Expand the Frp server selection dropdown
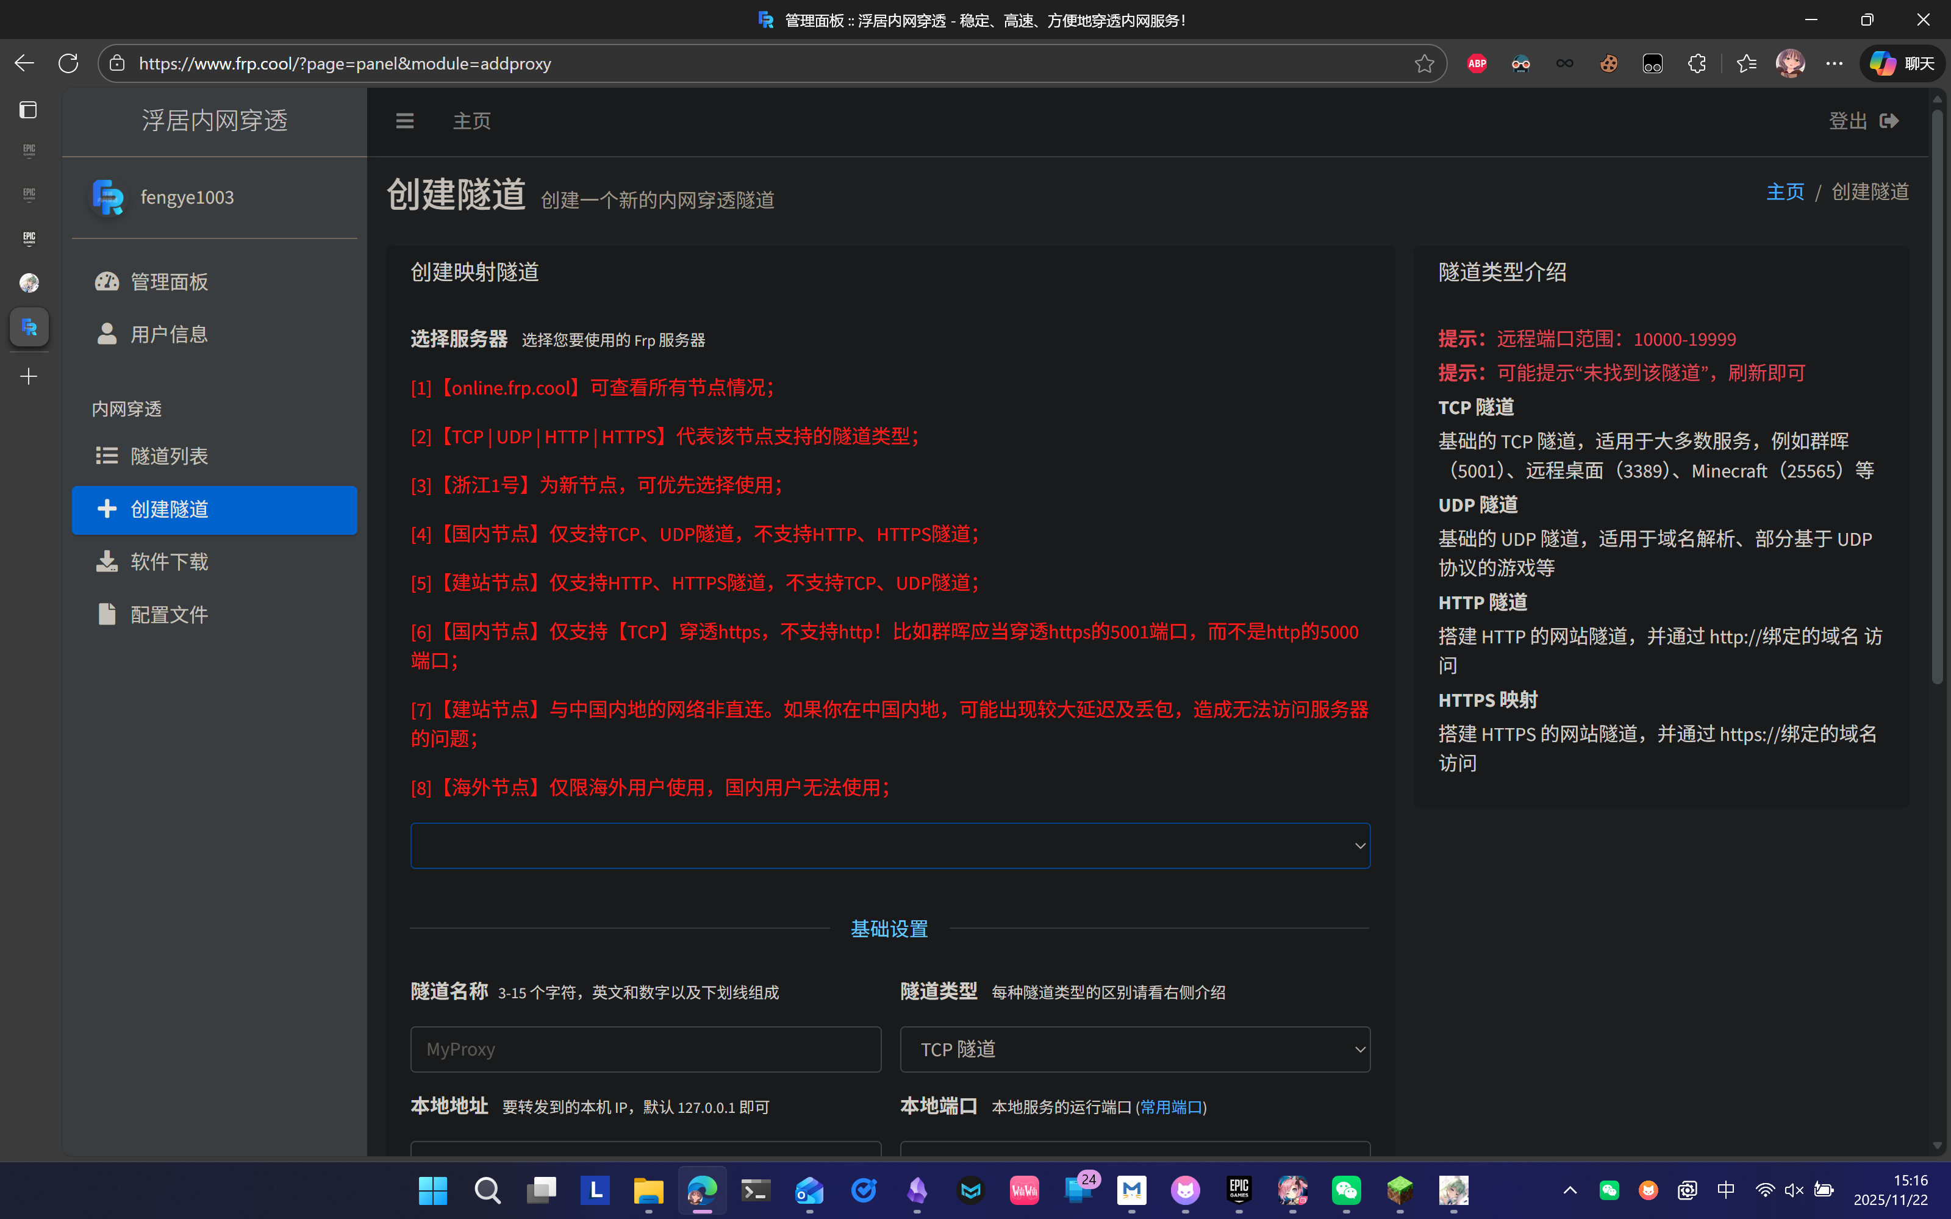The width and height of the screenshot is (1951, 1219). point(889,846)
